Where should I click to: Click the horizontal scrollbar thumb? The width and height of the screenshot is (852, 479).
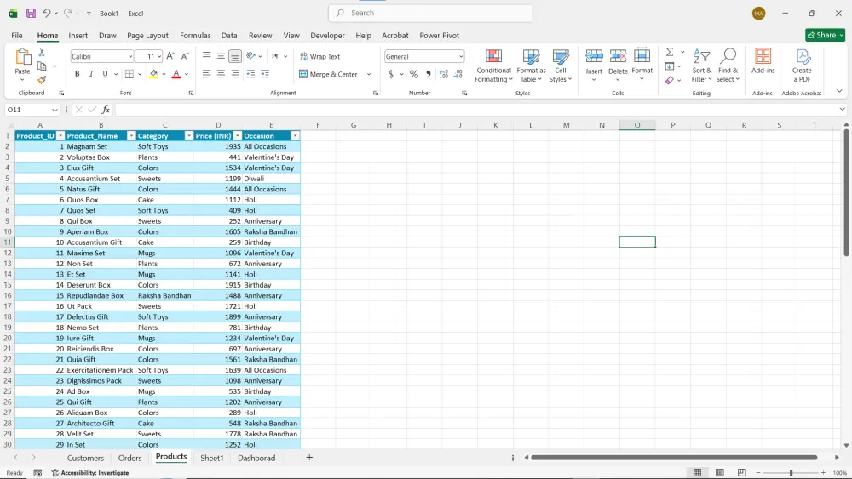674,457
